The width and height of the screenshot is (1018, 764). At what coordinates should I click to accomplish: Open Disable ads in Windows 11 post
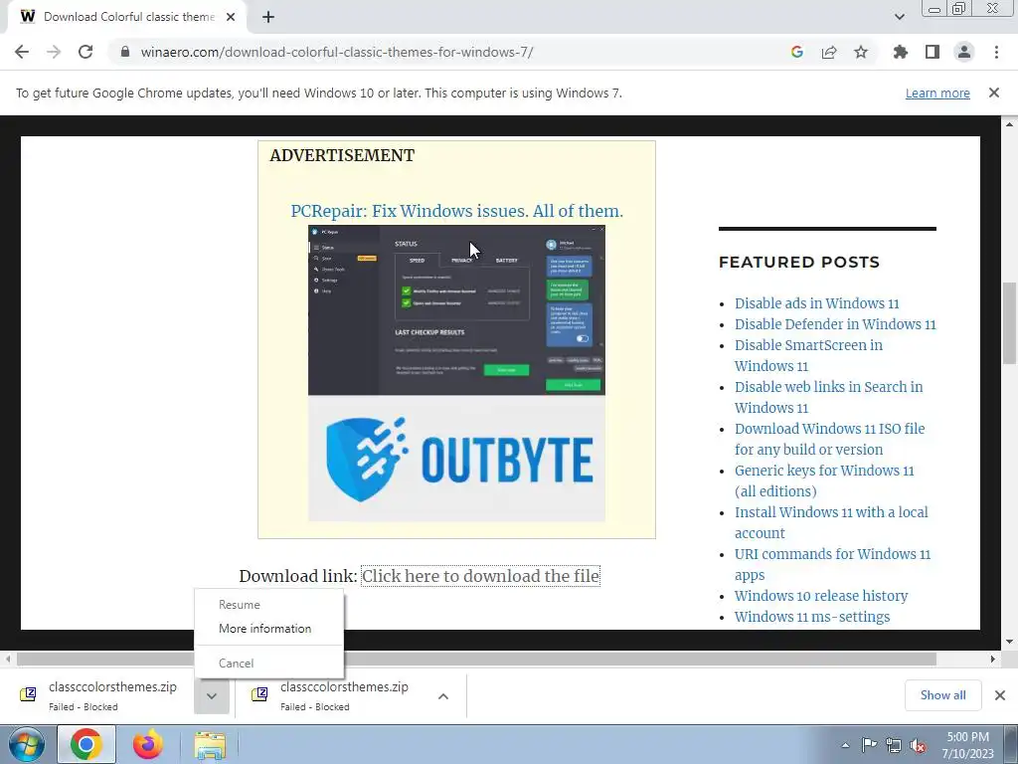817,303
